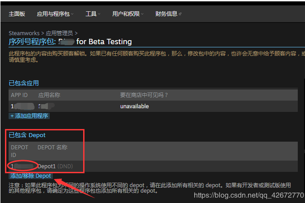Click the DEPOT ID column header
Viewport: 305px width, 203px height.
pos(19,151)
